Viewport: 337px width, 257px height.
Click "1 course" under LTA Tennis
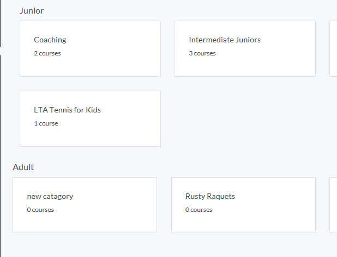46,123
